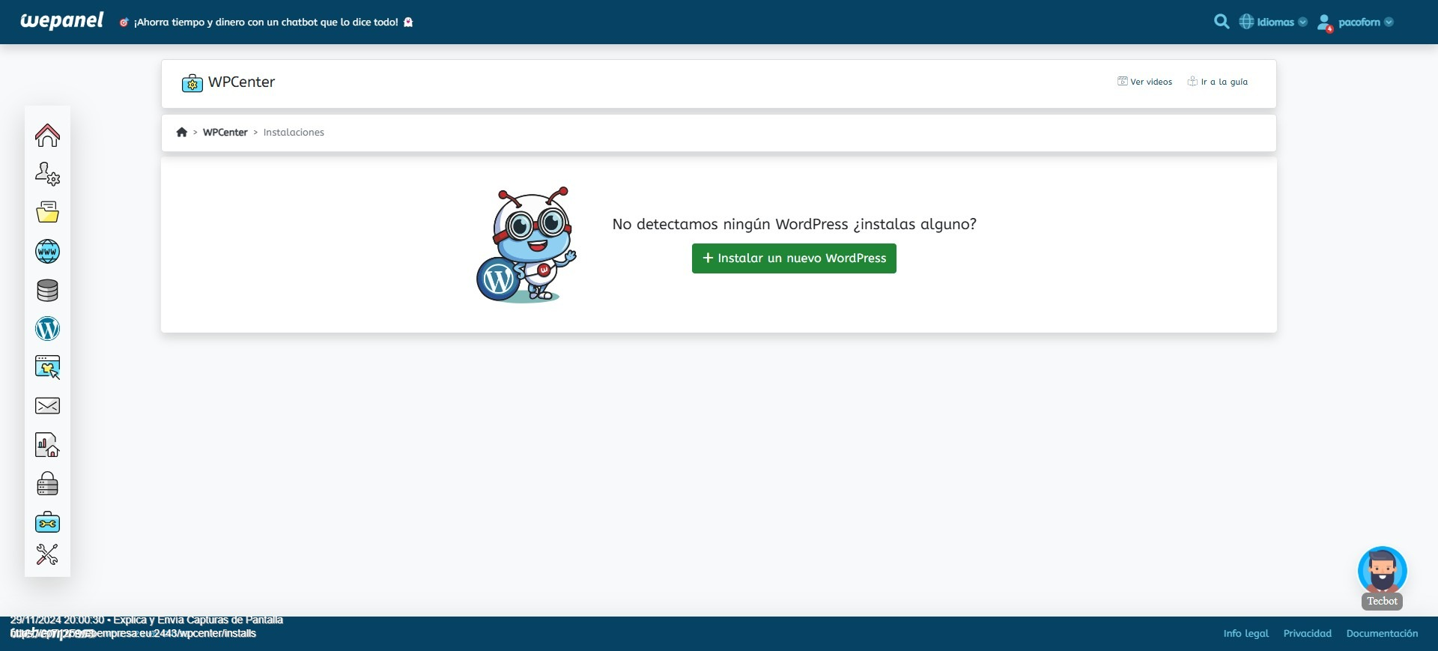Click the globe icon beside Idiomas
This screenshot has width=1438, height=651.
click(1246, 22)
